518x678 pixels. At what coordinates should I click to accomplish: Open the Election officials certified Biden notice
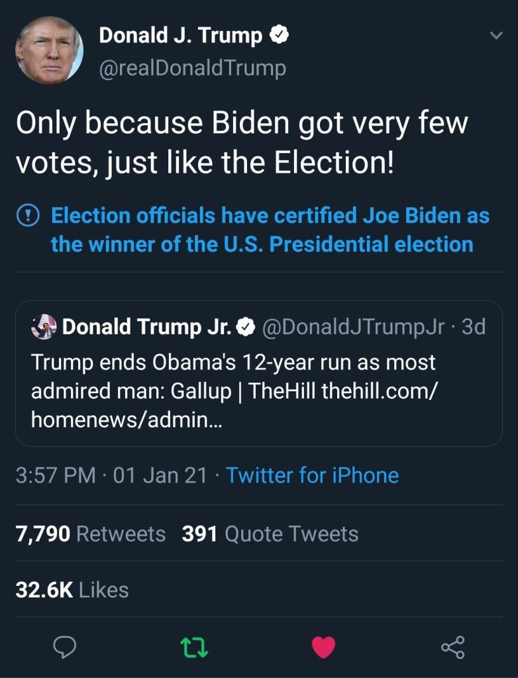(x=270, y=230)
